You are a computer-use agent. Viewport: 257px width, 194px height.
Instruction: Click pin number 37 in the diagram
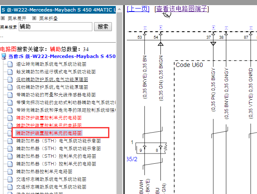pyautogui.click(x=208, y=37)
